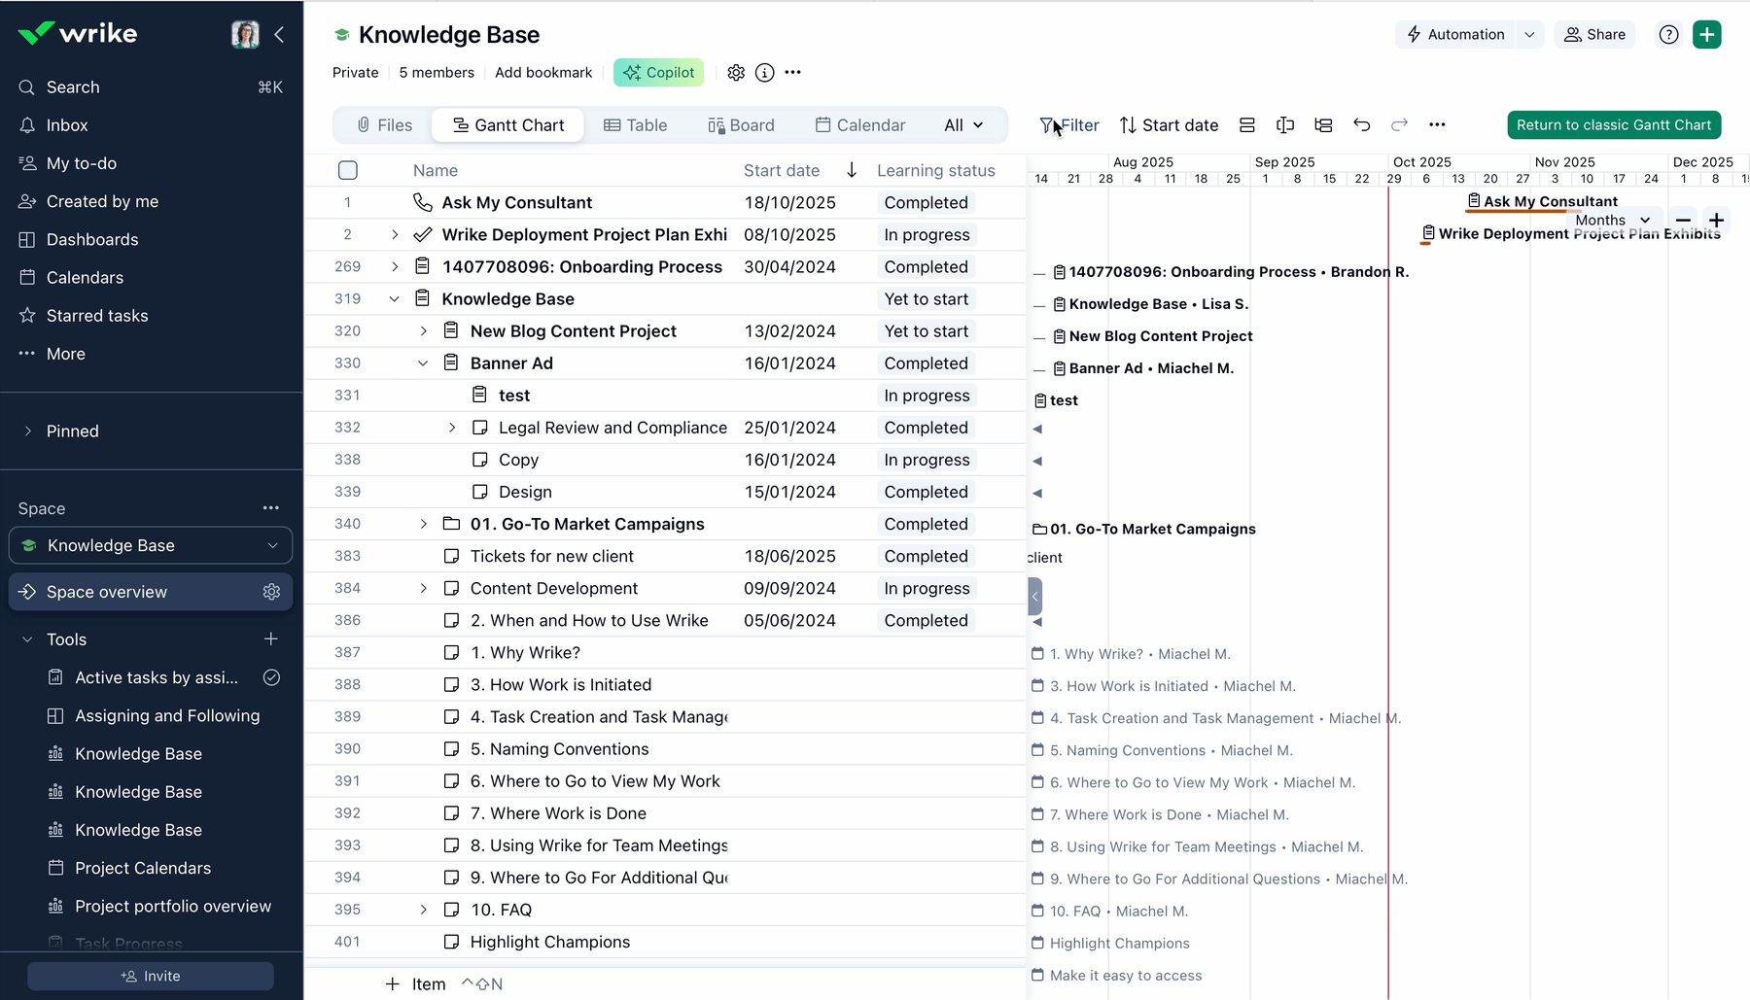
Task: Open the "All" view filter dropdown
Action: coord(962,124)
